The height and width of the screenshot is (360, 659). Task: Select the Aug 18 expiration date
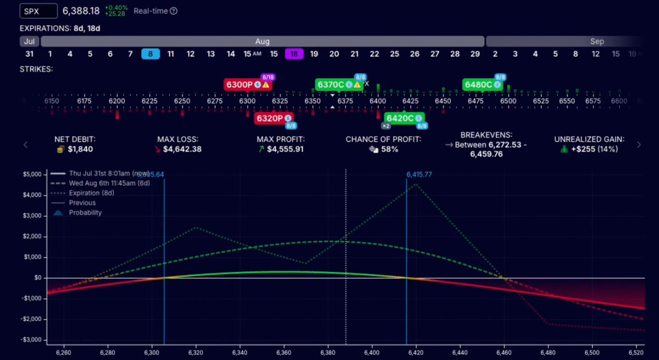pos(294,54)
